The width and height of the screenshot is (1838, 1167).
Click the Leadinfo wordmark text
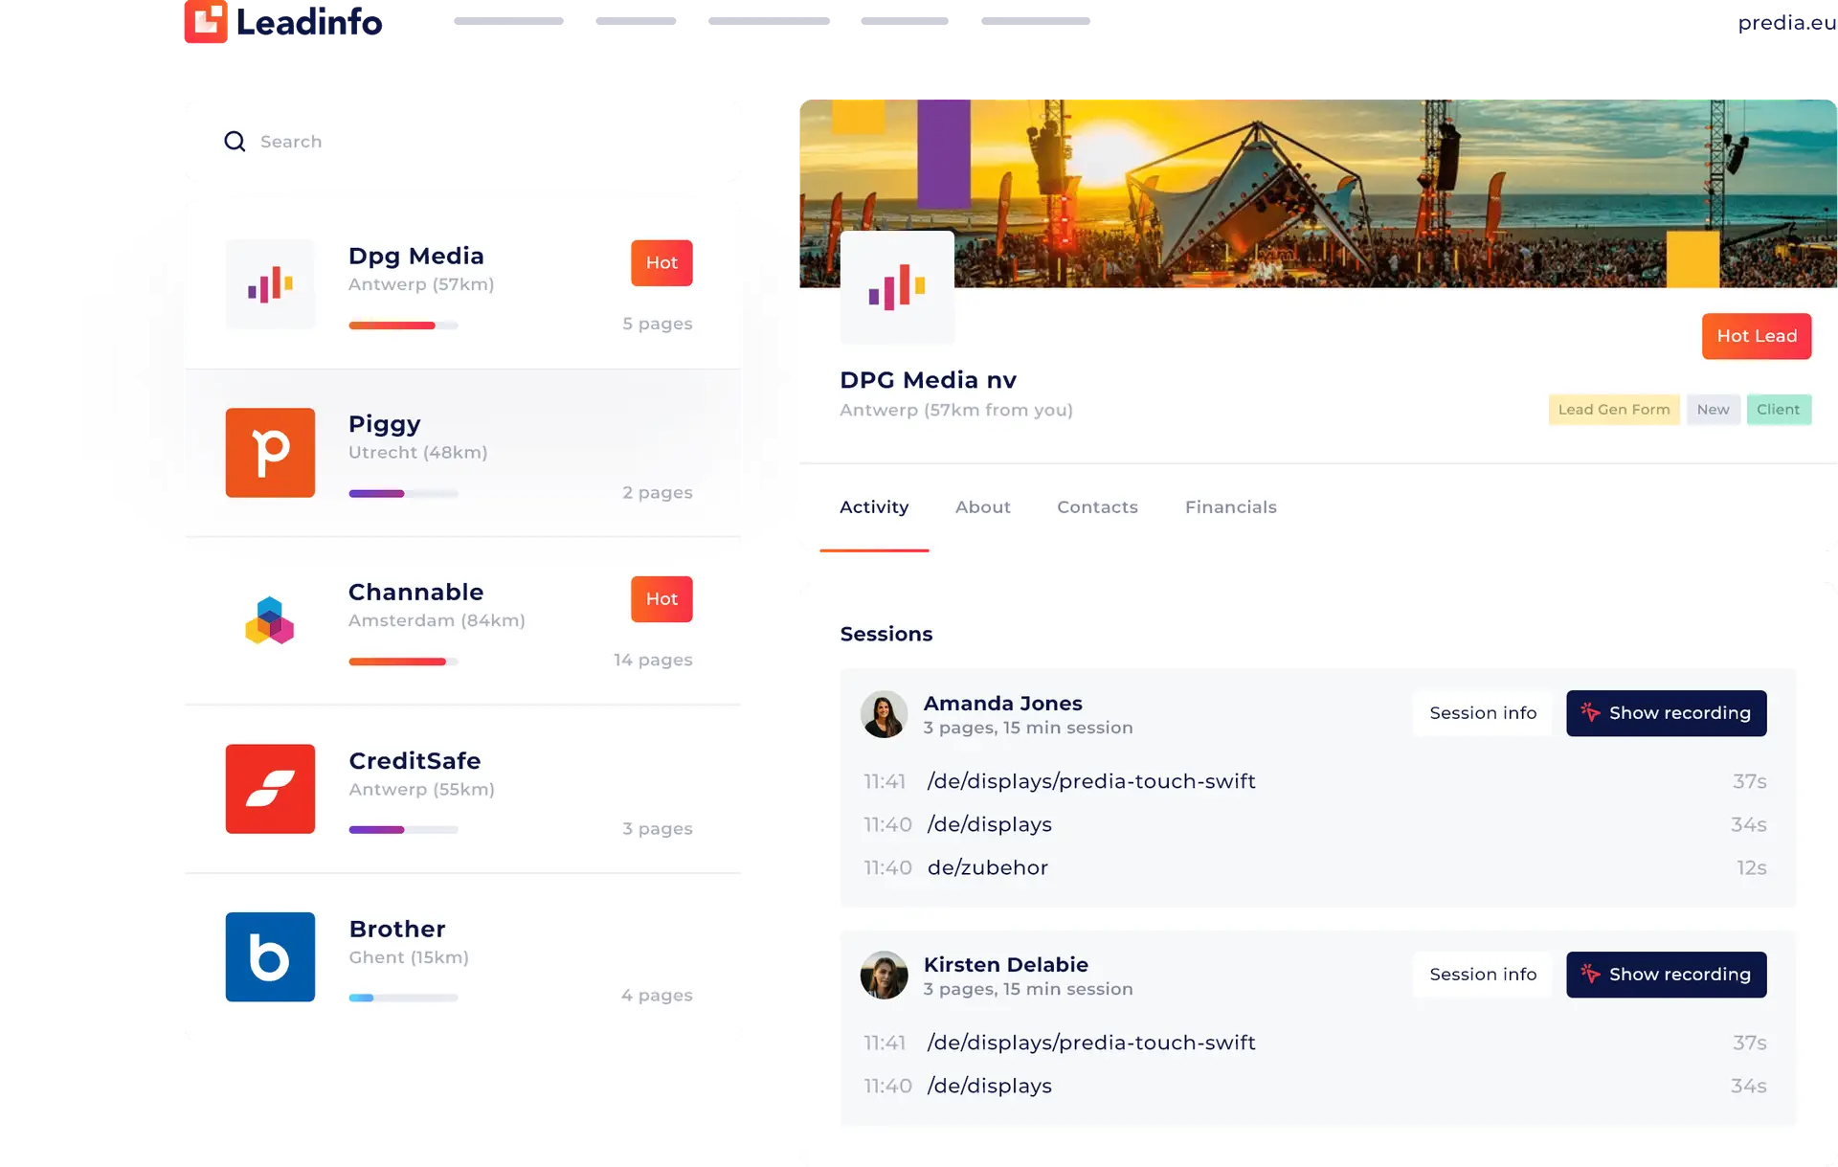coord(309,22)
